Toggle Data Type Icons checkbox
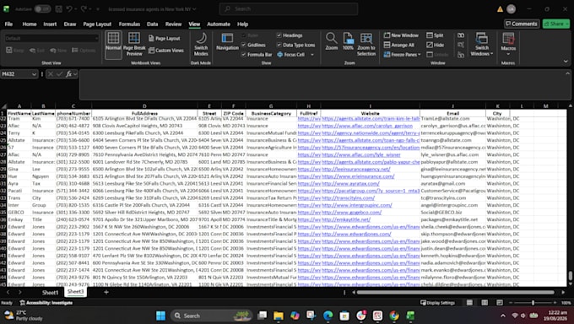This screenshot has height=324, width=574. coord(279,45)
